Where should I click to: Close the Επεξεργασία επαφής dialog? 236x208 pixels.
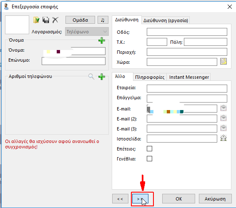(230, 7)
